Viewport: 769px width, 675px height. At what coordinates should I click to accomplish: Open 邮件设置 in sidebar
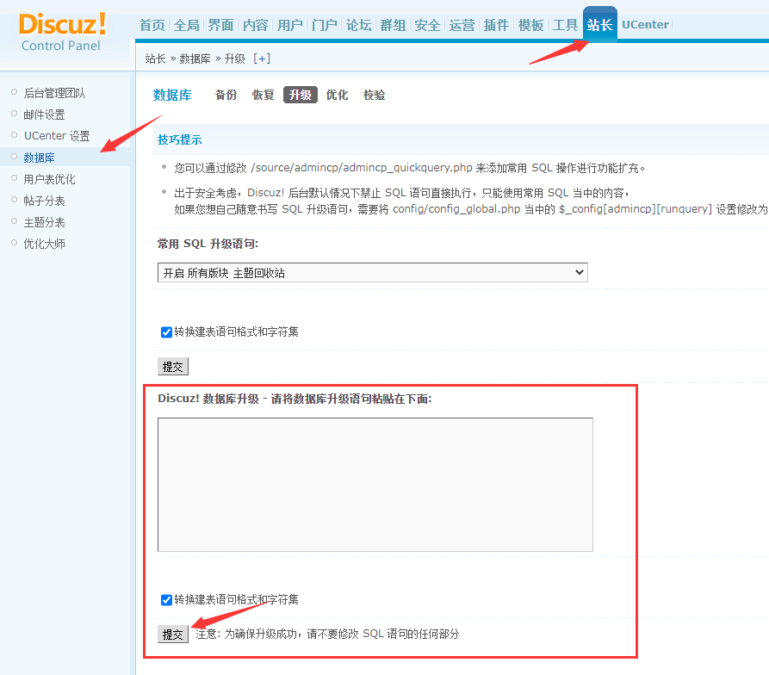45,115
